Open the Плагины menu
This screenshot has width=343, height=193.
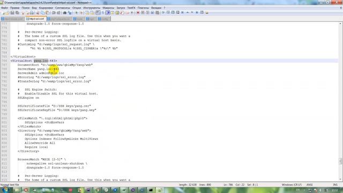coord(143,8)
